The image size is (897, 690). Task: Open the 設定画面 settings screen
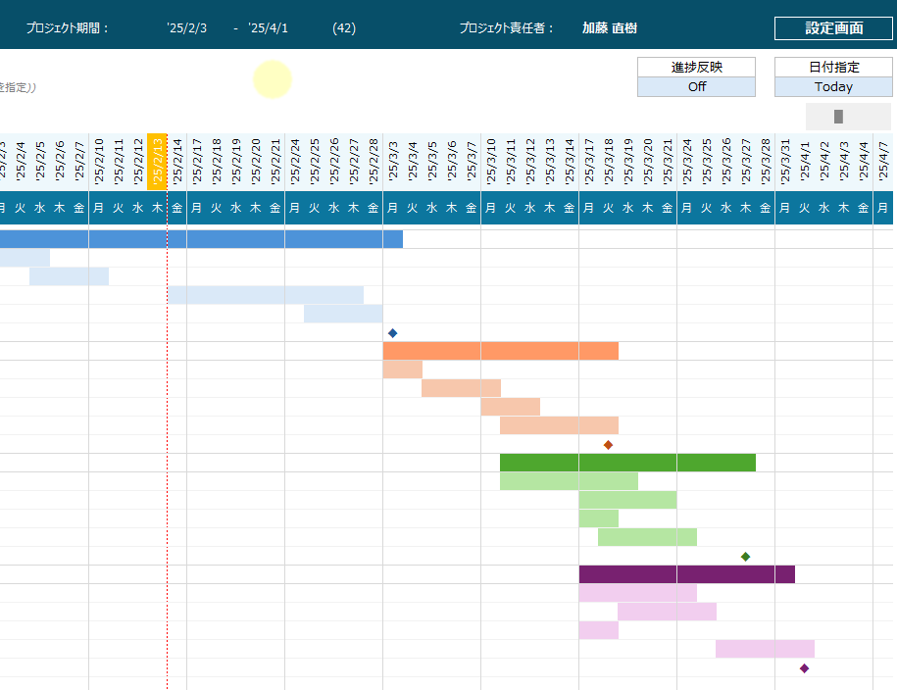[x=833, y=28]
